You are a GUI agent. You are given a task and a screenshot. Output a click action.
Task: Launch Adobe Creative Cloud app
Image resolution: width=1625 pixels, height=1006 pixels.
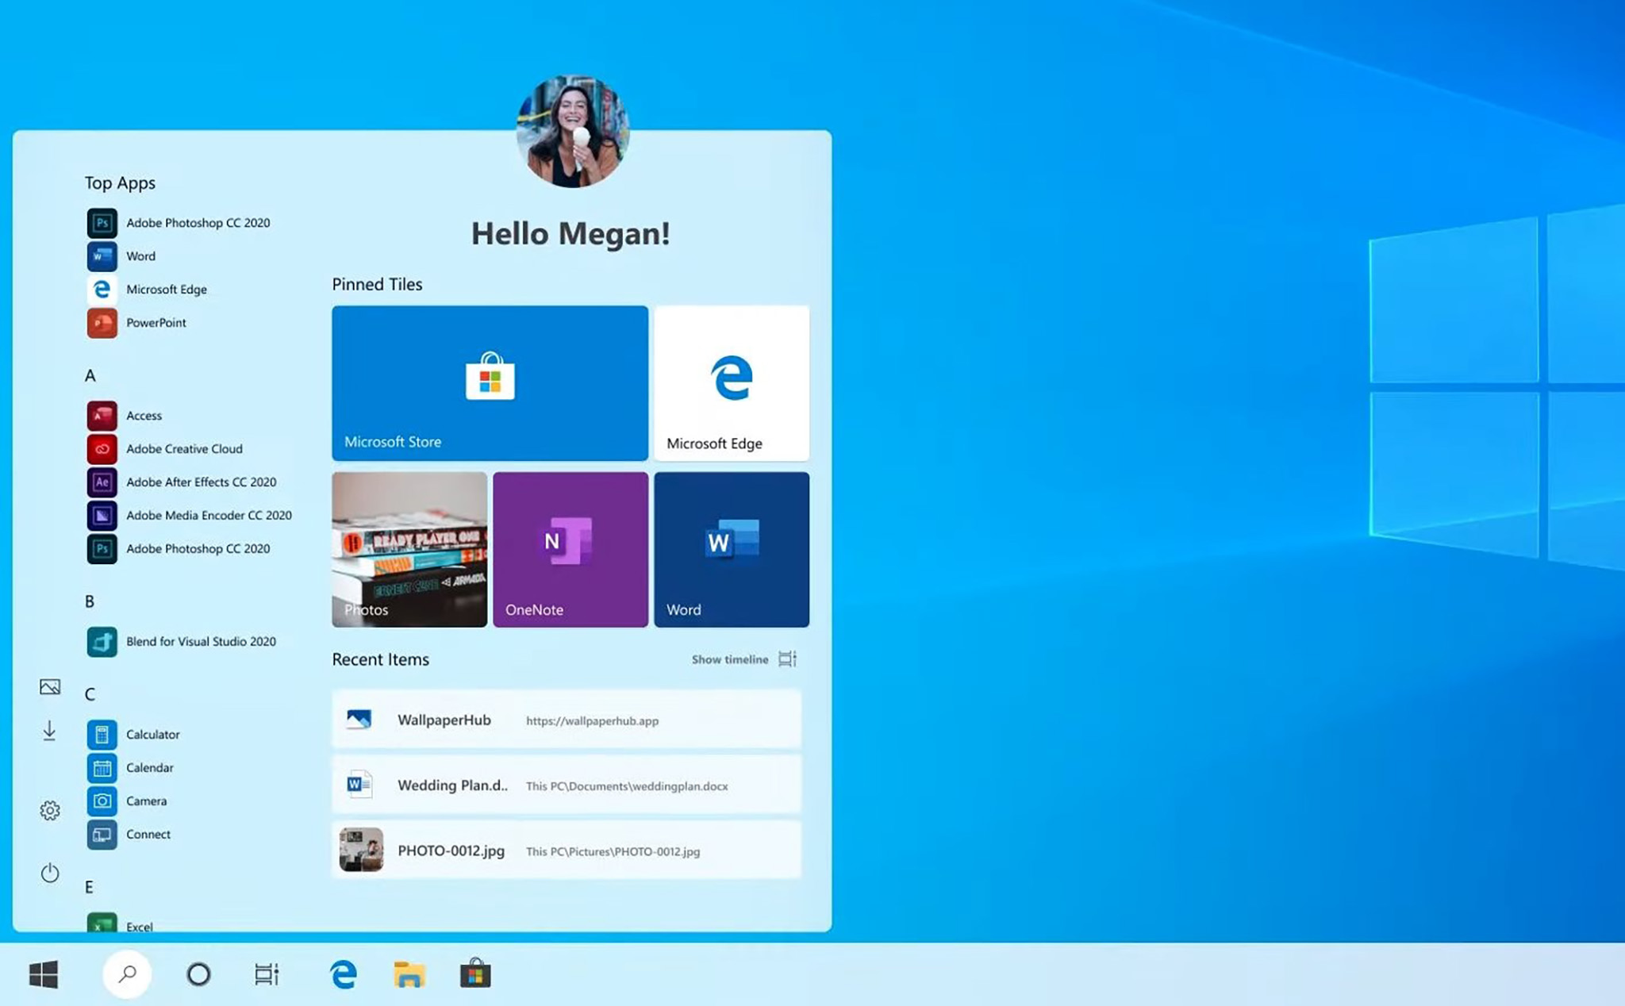pyautogui.click(x=165, y=448)
